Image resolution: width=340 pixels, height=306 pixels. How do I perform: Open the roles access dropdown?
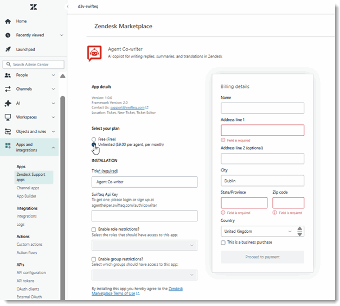144,245
